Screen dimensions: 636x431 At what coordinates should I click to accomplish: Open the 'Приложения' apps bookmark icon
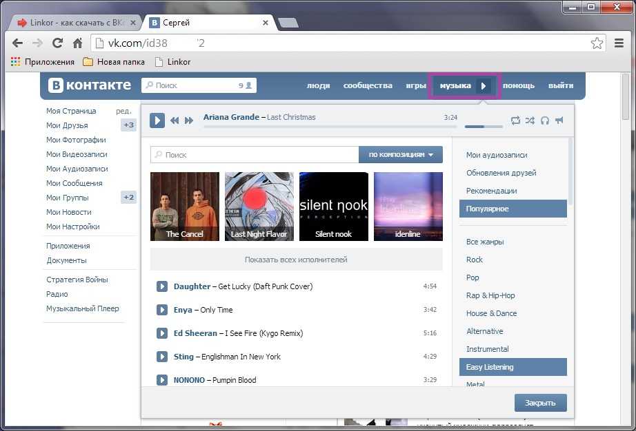point(15,62)
